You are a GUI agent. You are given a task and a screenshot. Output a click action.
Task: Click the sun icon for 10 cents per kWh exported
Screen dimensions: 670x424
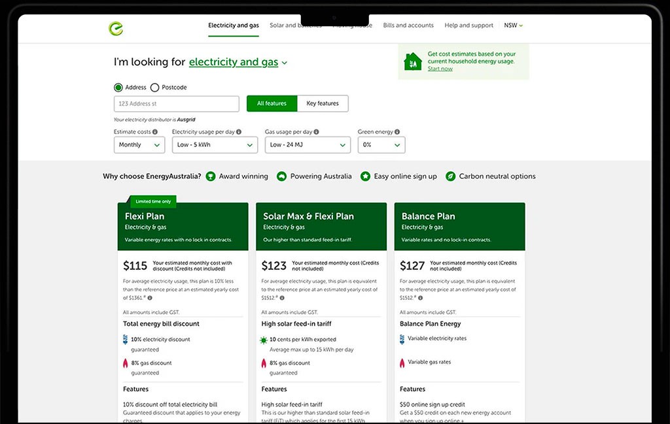click(x=264, y=340)
